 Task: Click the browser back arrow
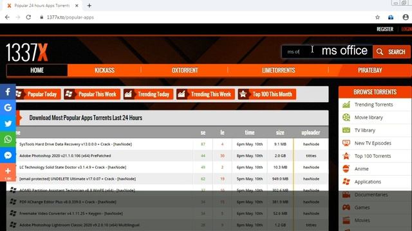click(x=7, y=17)
